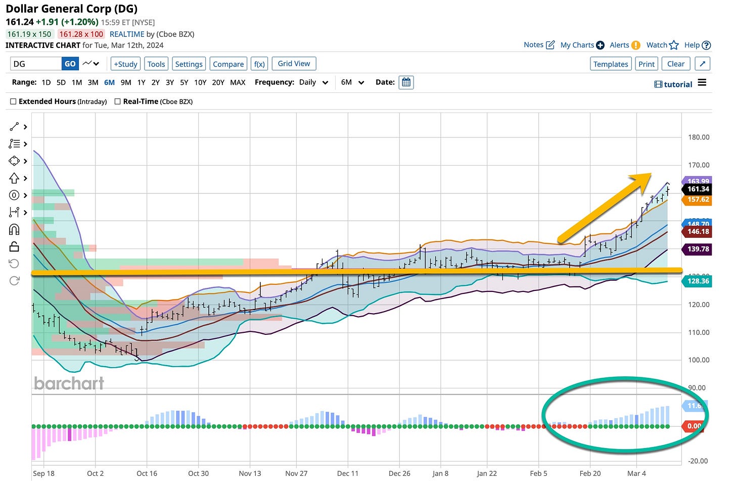The height and width of the screenshot is (497, 736).
Task: Enable the Real-Time Cboe BZX checkbox
Action: pos(117,102)
